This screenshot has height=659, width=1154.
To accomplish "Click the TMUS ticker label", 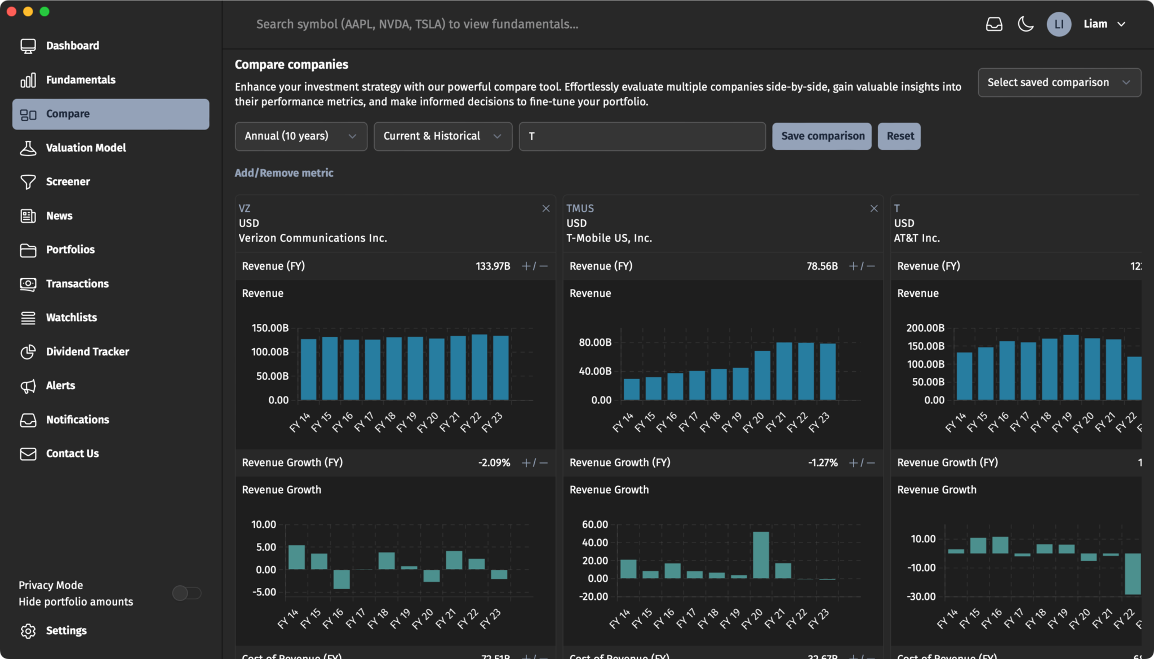I will [580, 208].
